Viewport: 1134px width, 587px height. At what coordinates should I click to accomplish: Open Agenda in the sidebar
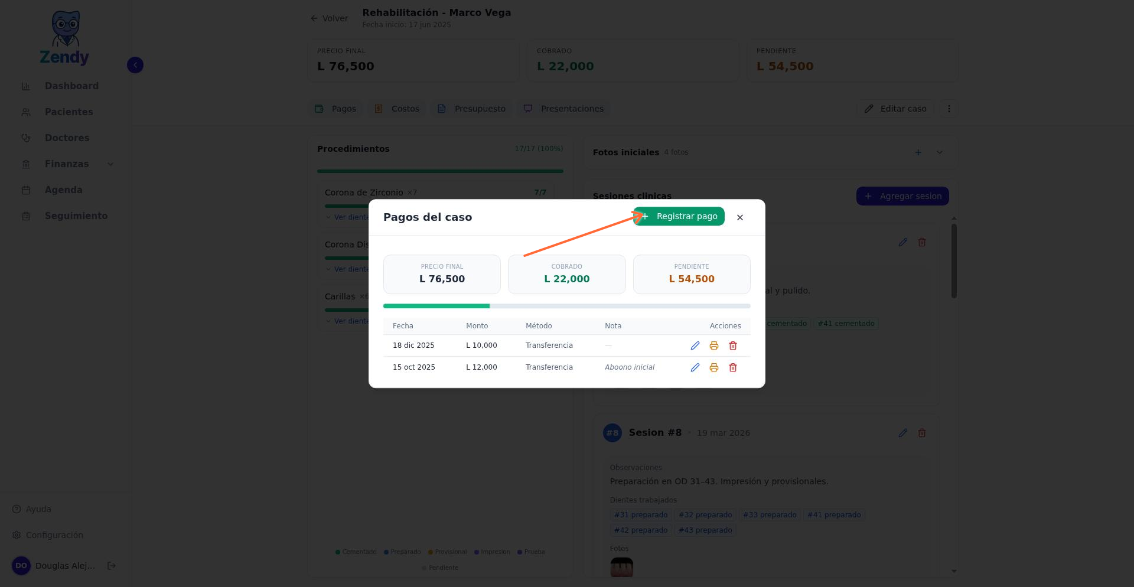click(65, 190)
